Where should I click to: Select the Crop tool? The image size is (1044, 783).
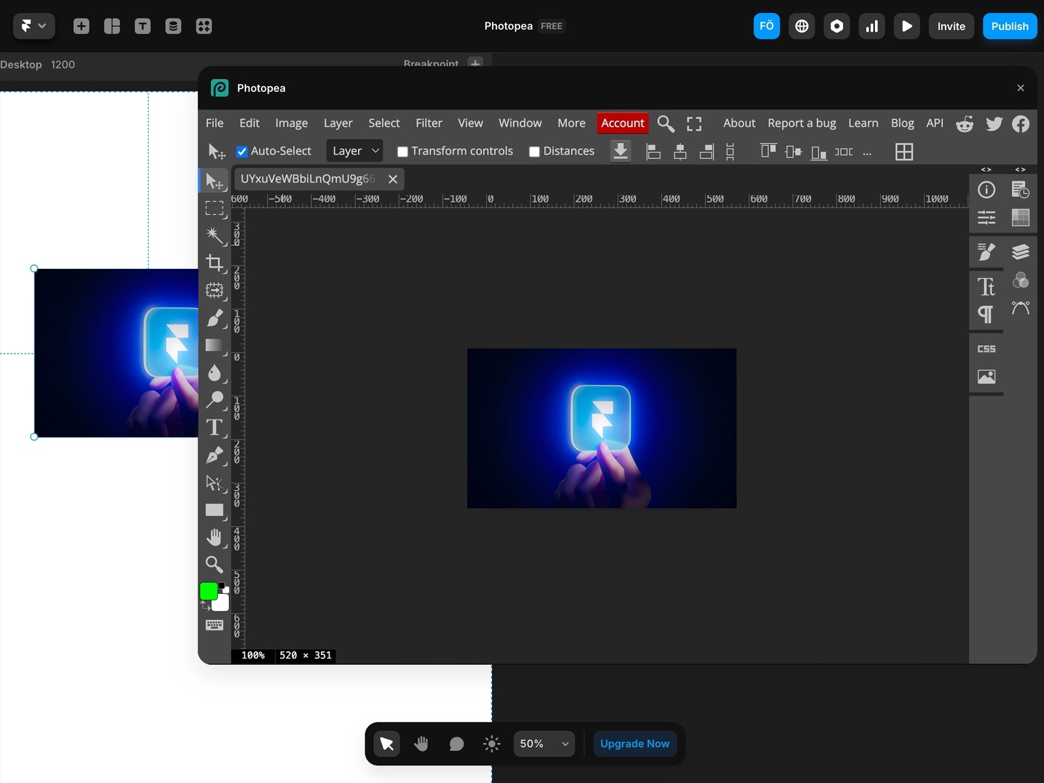point(215,264)
